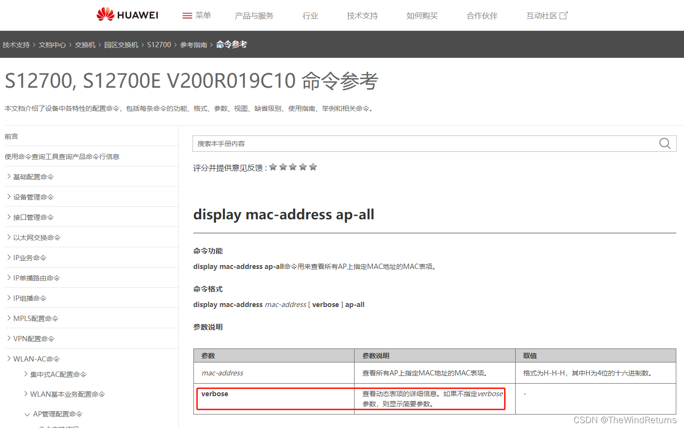Click the 命令参考 breadcrumb
Viewport: 684px width, 428px height.
(232, 44)
